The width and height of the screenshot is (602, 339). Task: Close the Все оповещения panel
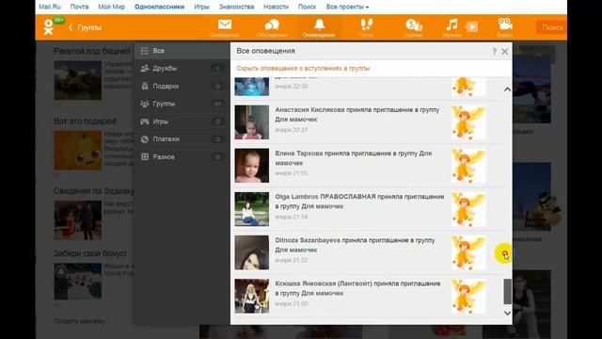[x=504, y=52]
